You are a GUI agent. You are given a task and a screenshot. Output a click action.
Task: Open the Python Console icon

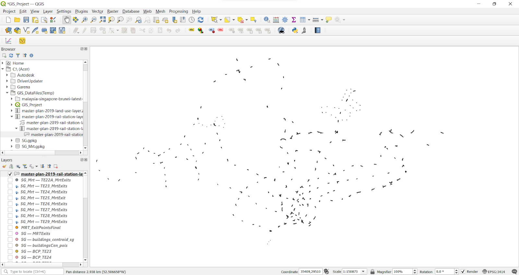295,30
